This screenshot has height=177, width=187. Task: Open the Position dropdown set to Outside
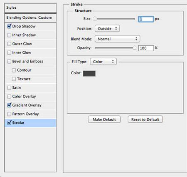click(107, 28)
